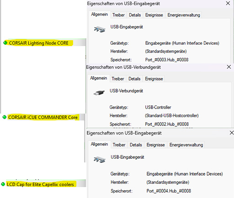This screenshot has height=198, width=234.
Task: Open Allgemein tab in USB-Verbundgerät window
Action: coord(99,78)
